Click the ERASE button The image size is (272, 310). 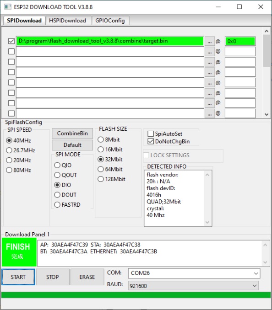(87, 277)
